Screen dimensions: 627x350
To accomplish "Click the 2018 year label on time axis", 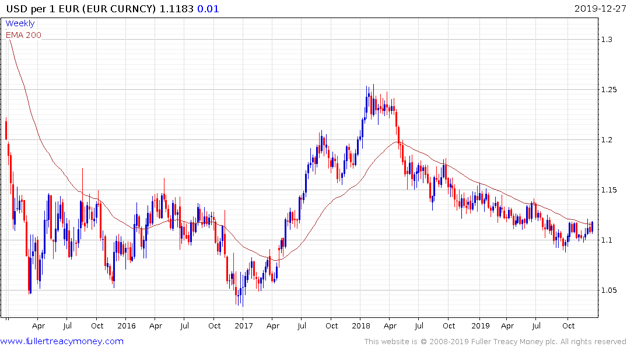I will [x=360, y=325].
